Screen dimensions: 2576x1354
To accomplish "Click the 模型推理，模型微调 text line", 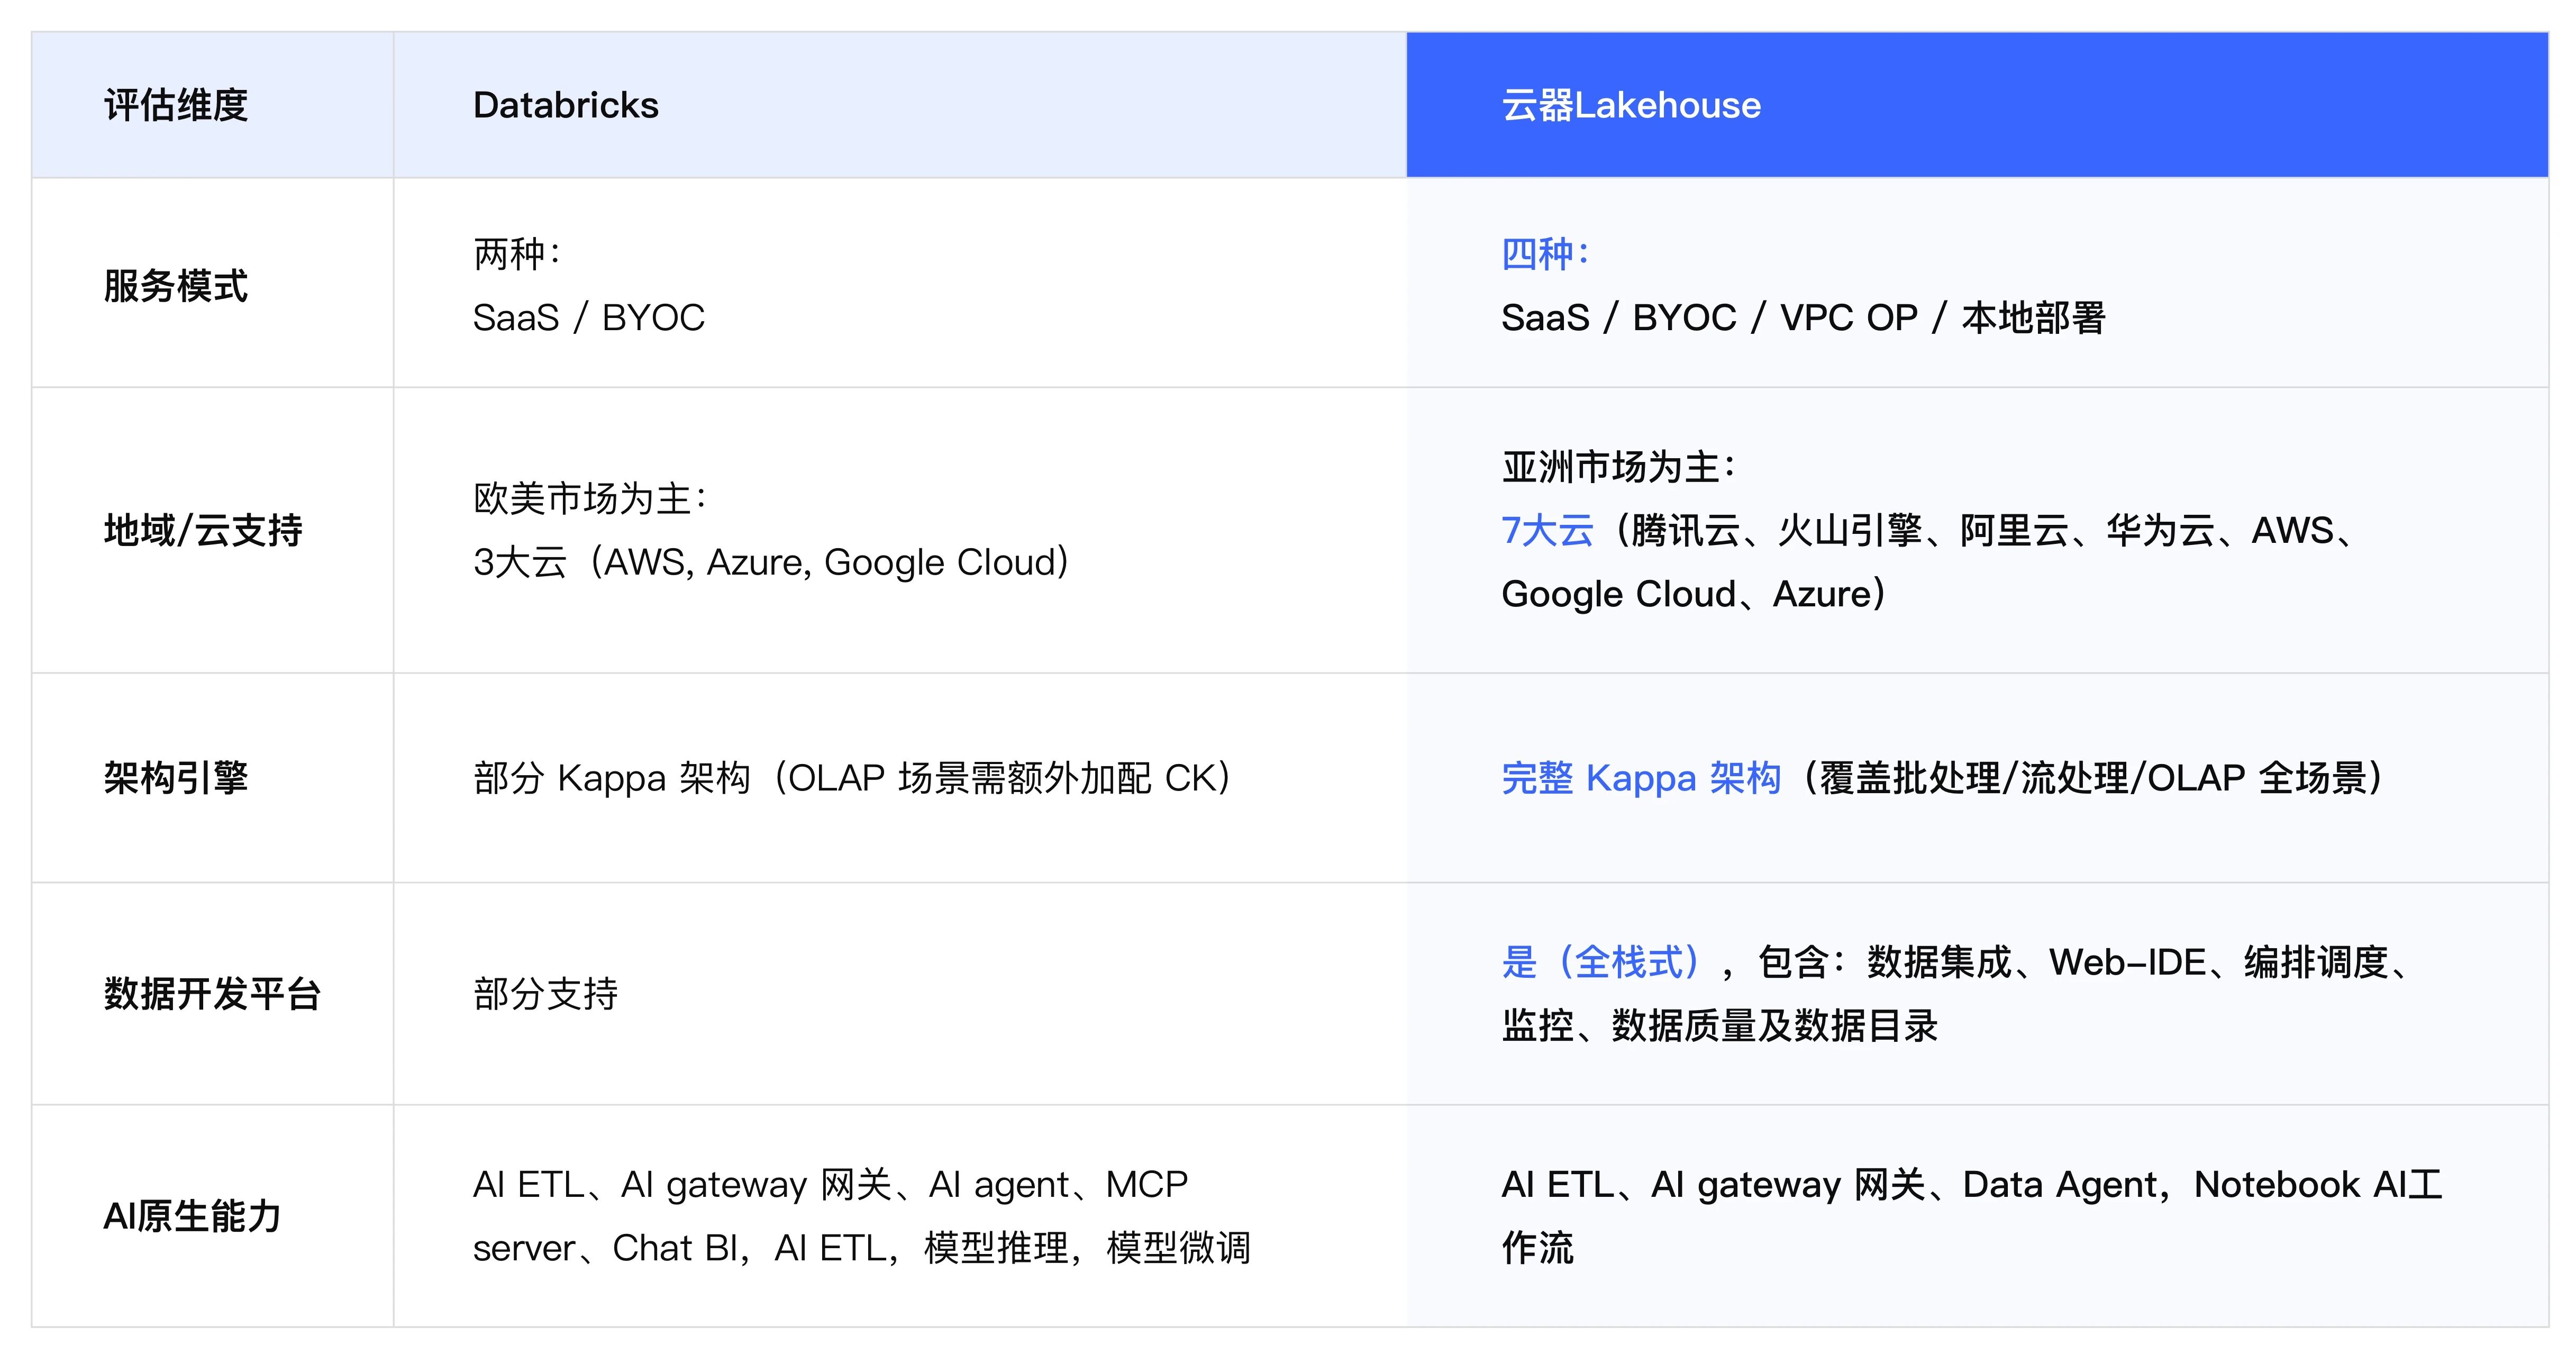I will point(1086,1248).
